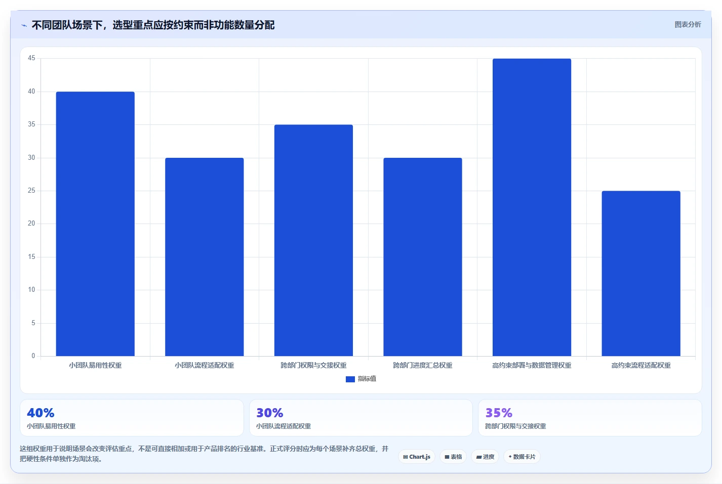Screen dimensions: 722x484
Task: Click the 跨部门权限与交接权重 x-axis label
Action: (x=313, y=365)
